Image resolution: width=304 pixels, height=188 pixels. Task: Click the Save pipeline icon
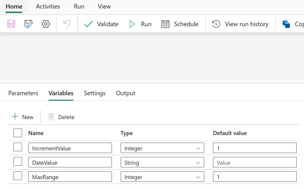[11, 24]
